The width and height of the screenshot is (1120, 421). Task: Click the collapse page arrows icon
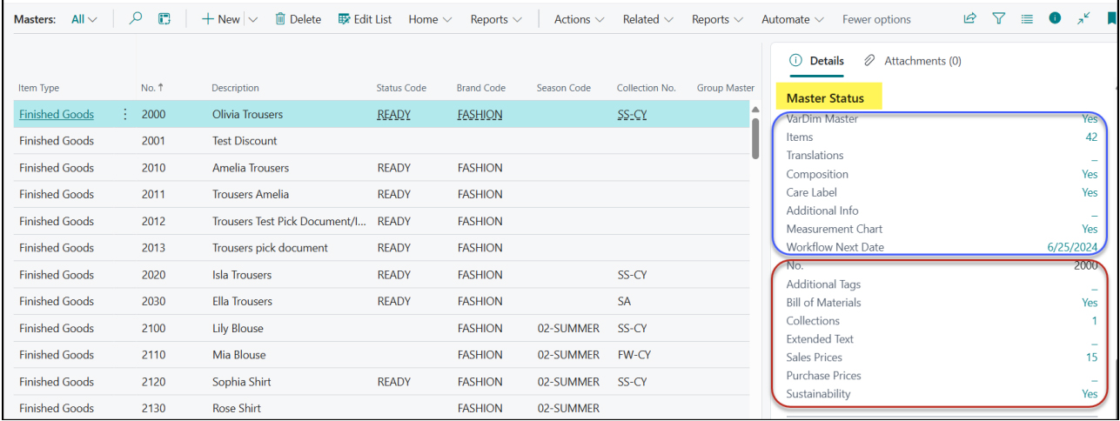click(1083, 18)
